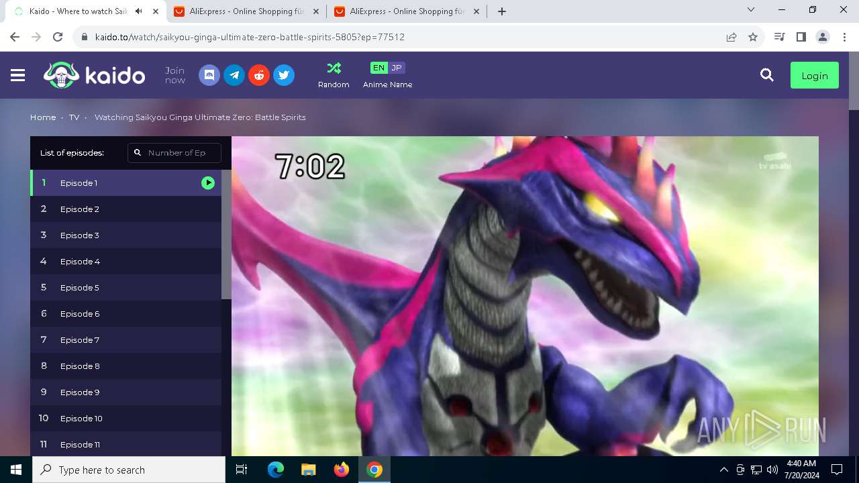The image size is (859, 483).
Task: Launch Firefox from taskbar
Action: click(x=342, y=470)
